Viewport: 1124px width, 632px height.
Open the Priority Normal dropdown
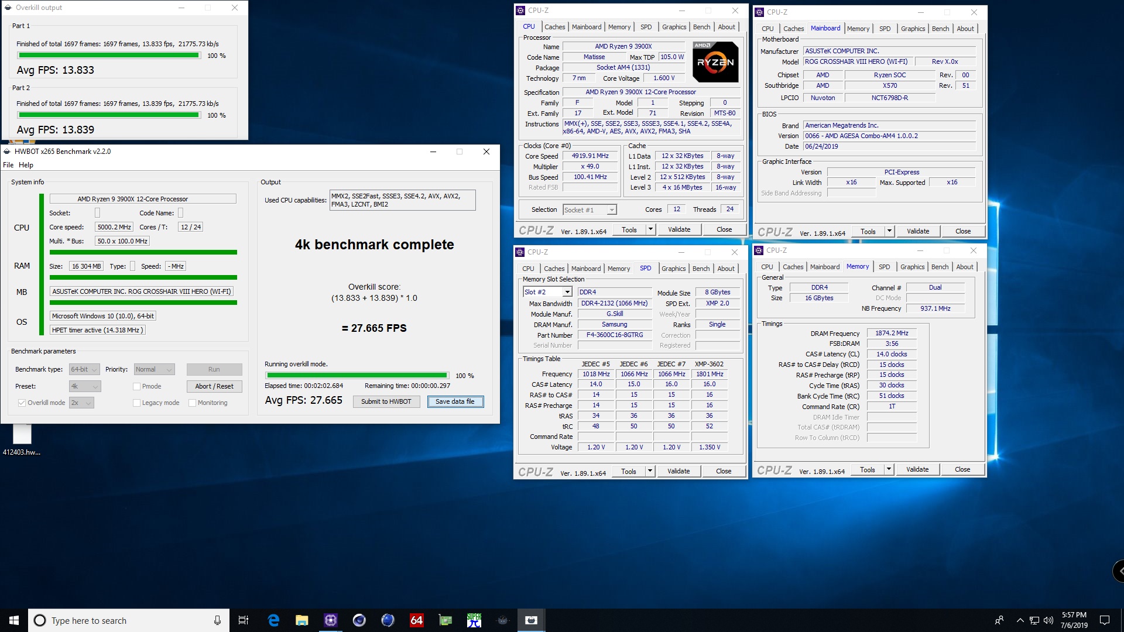point(154,369)
